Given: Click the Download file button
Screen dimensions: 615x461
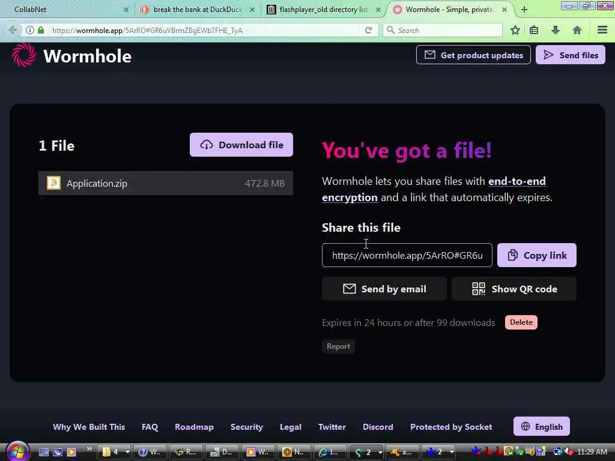Looking at the screenshot, I should (x=241, y=145).
